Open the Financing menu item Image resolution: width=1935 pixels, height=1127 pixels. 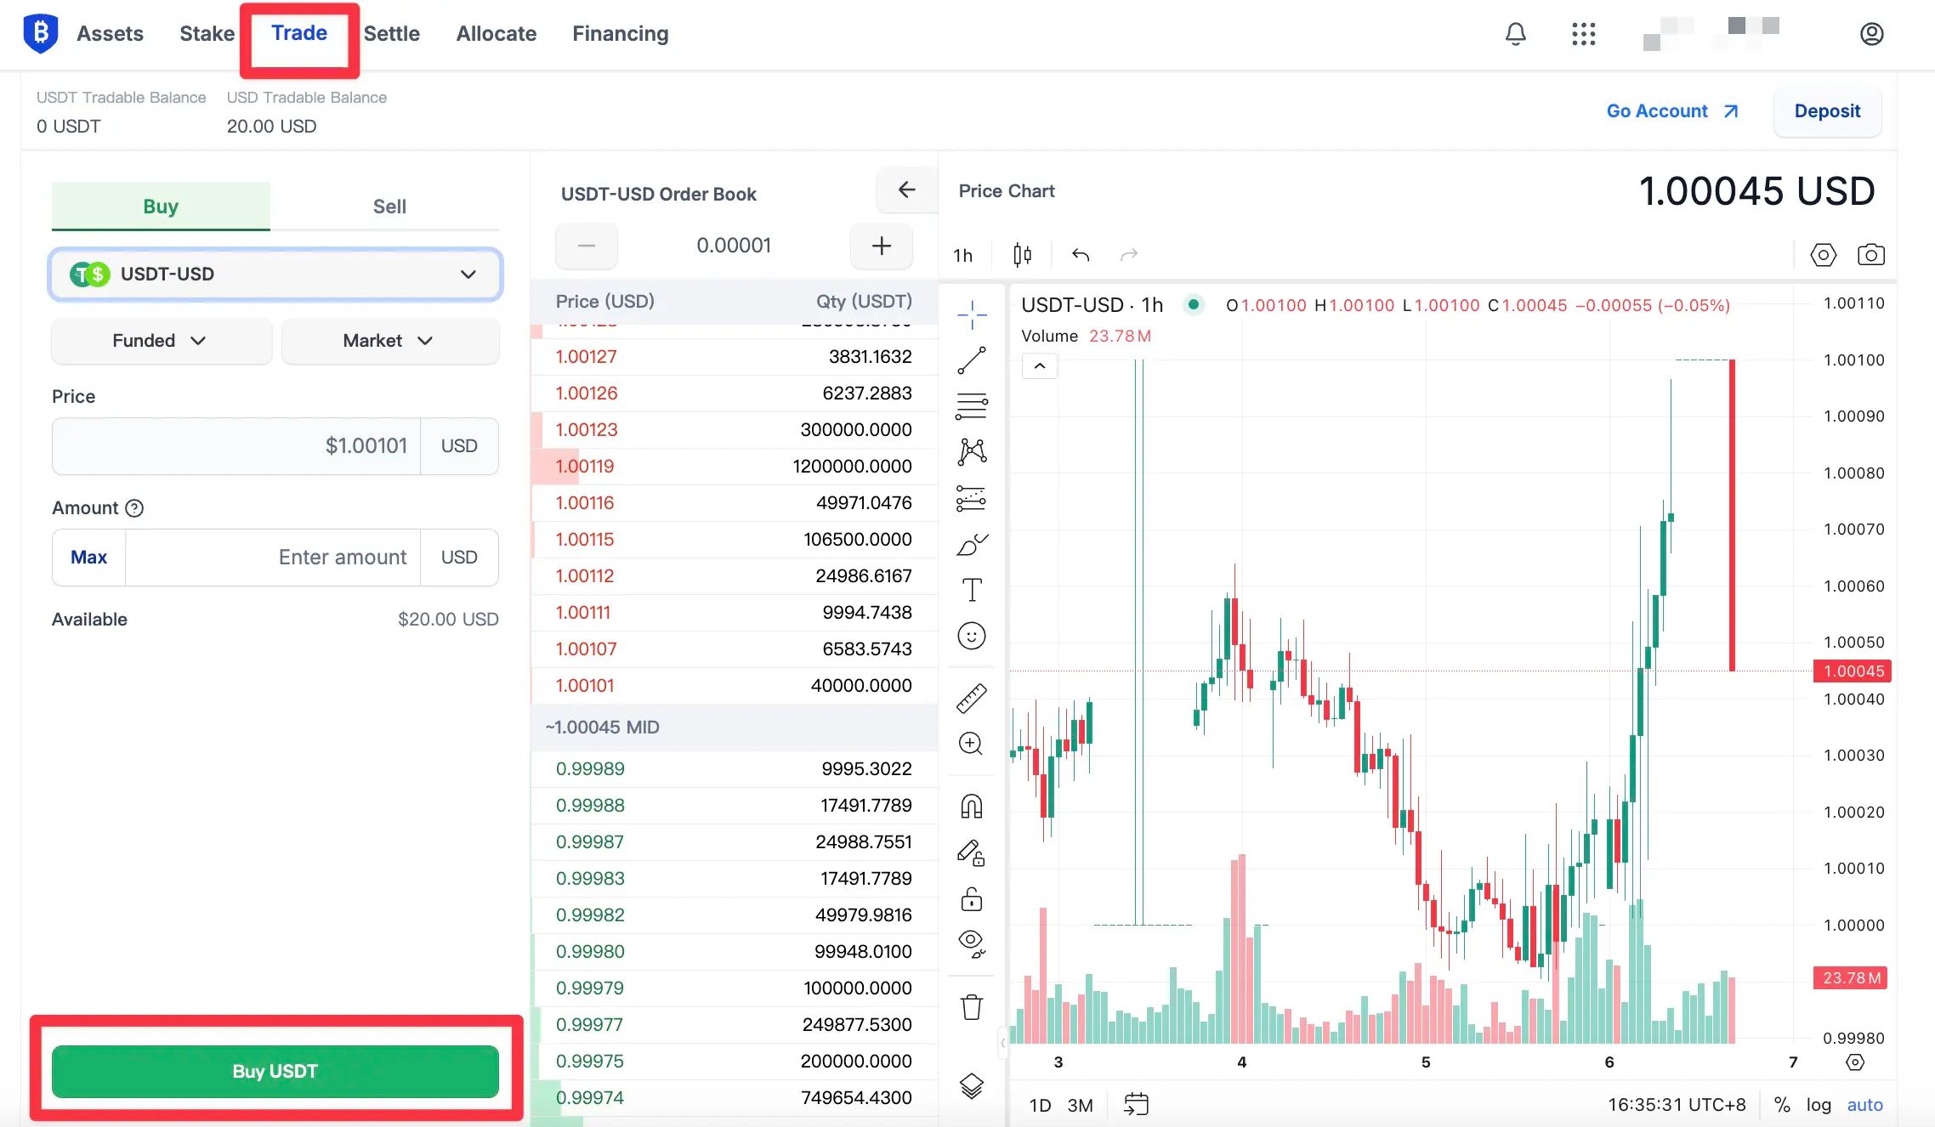click(x=620, y=33)
